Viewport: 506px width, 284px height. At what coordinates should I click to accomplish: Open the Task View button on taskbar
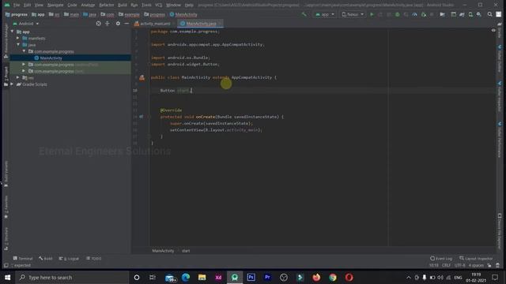pyautogui.click(x=153, y=277)
